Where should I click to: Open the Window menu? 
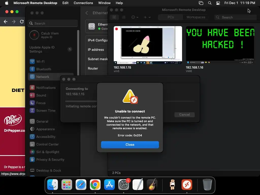pyautogui.click(x=104, y=3)
